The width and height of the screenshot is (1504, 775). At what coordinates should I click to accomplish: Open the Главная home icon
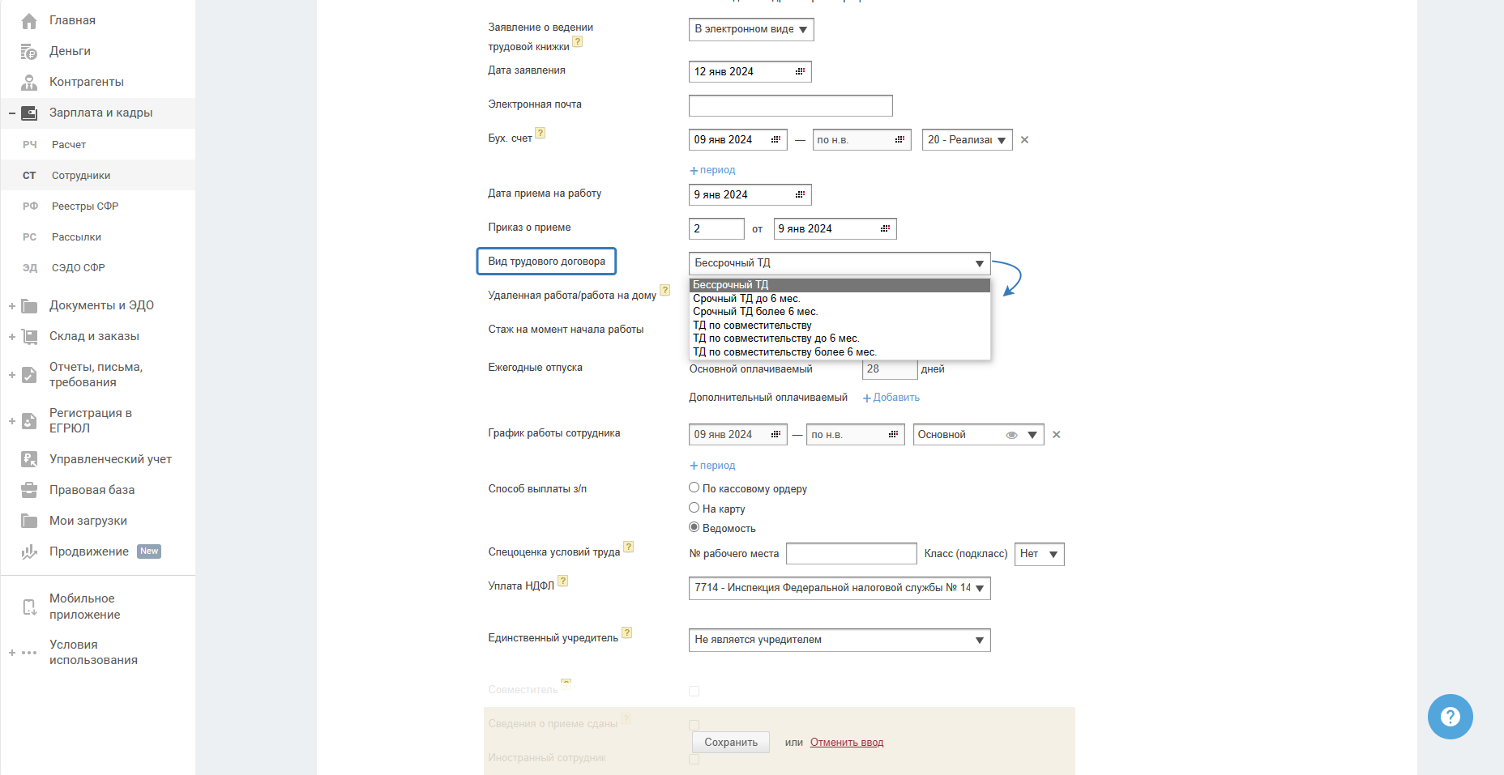(29, 21)
